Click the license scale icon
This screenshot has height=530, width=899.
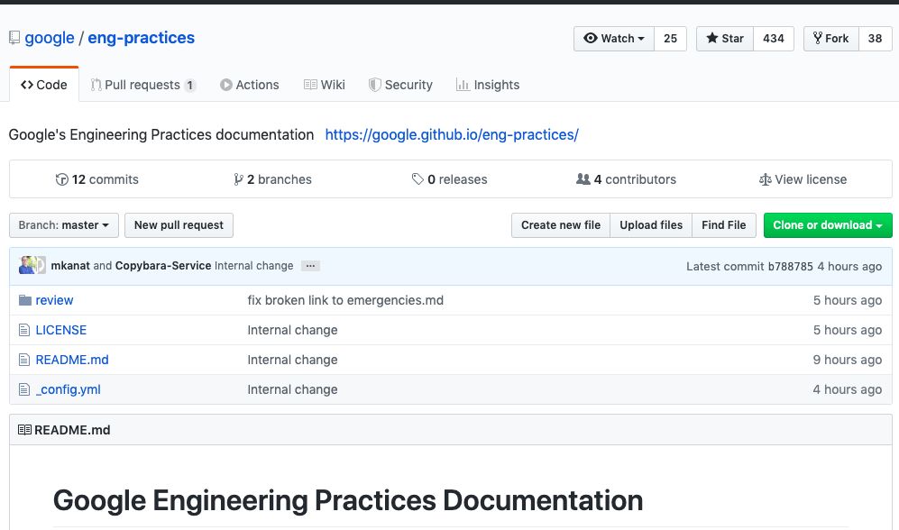766,179
